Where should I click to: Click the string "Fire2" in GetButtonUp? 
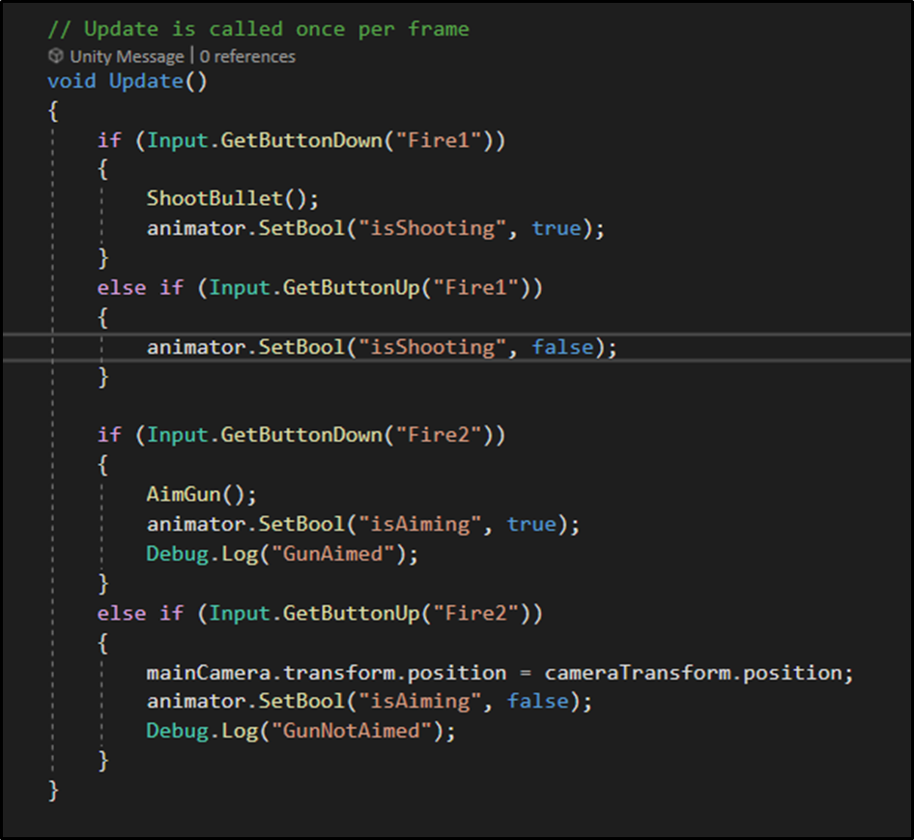(476, 613)
